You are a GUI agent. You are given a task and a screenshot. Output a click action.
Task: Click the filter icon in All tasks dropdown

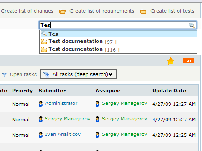click(46, 75)
